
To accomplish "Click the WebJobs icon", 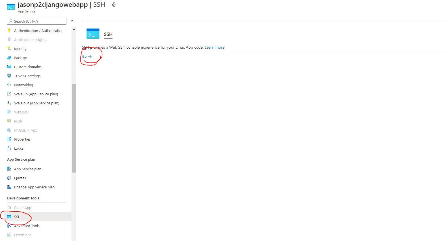I will click(9, 112).
